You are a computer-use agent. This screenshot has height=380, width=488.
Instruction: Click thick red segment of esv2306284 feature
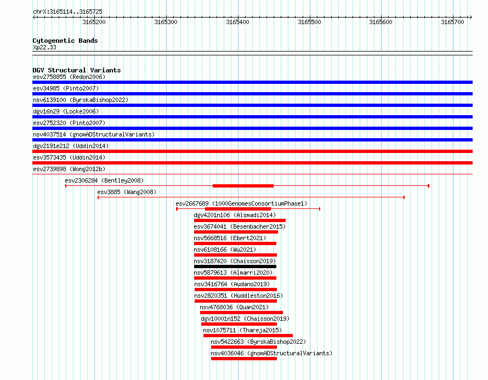[x=243, y=186]
